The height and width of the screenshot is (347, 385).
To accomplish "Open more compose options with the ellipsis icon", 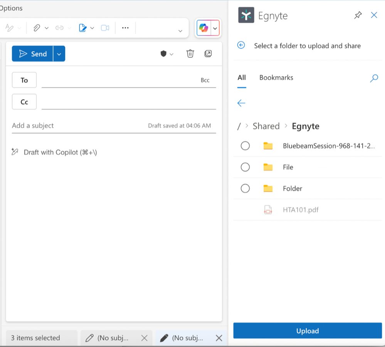I will (125, 28).
